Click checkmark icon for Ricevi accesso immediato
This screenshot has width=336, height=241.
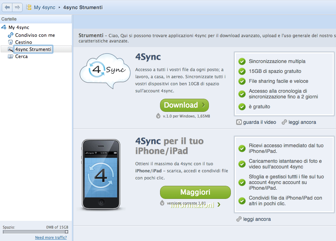pos(242,148)
